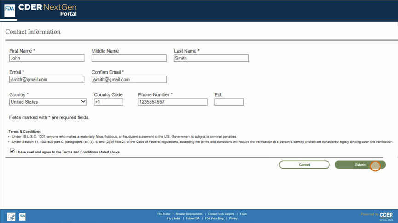The width and height of the screenshot is (398, 223).
Task: Open the Browser Requirements link
Action: click(189, 214)
